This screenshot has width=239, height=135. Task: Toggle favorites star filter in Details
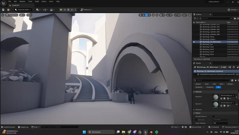(x=235, y=80)
